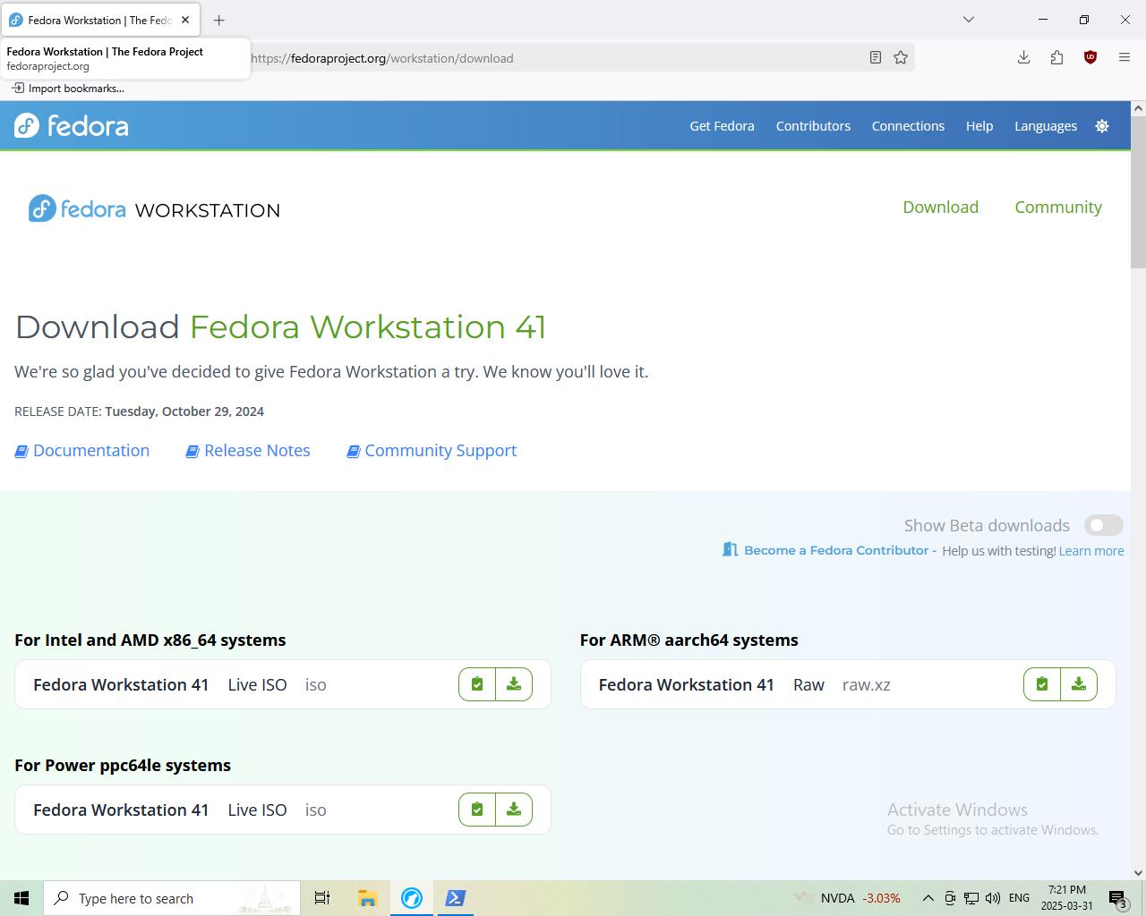Click the Become a Fedora Contributor link

(830, 550)
